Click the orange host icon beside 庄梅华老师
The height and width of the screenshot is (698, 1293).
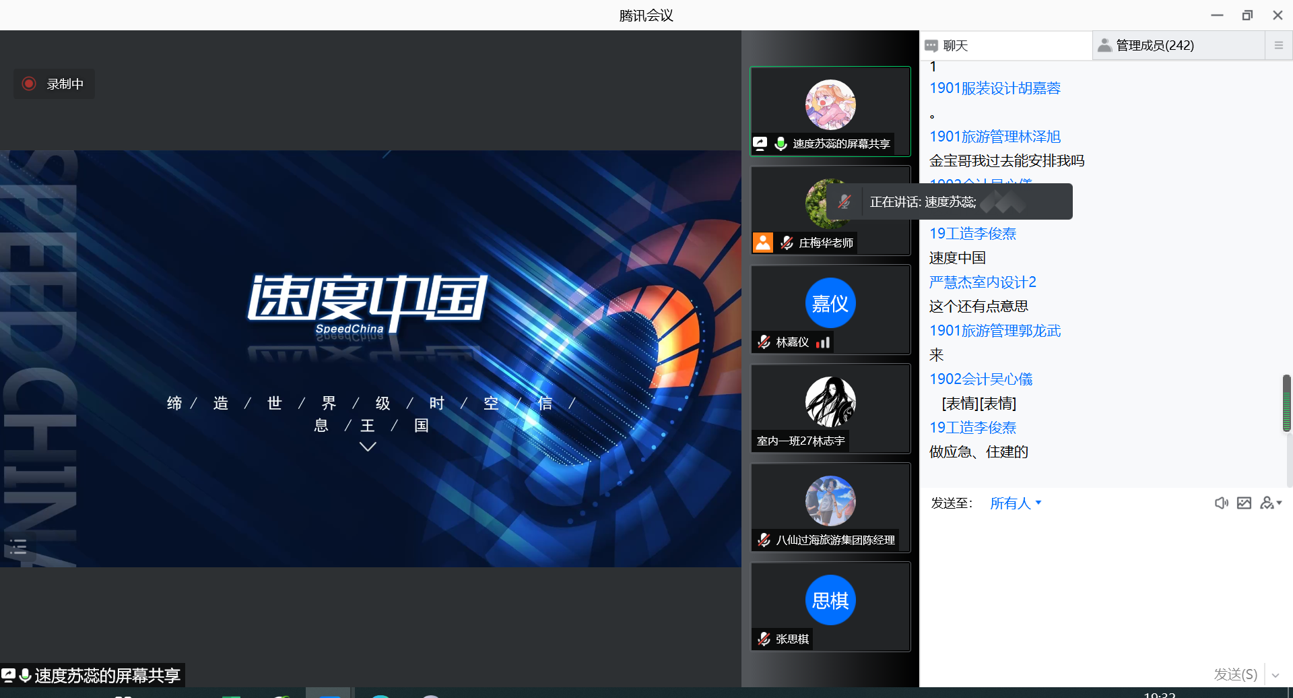763,243
